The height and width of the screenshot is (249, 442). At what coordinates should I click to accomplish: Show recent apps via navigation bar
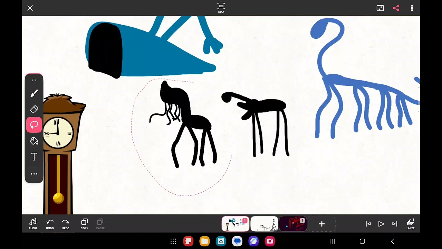[332, 241]
